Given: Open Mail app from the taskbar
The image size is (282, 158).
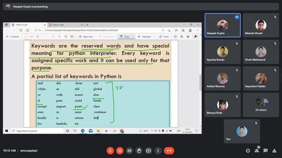Looking at the screenshot, I should [x=91, y=131].
